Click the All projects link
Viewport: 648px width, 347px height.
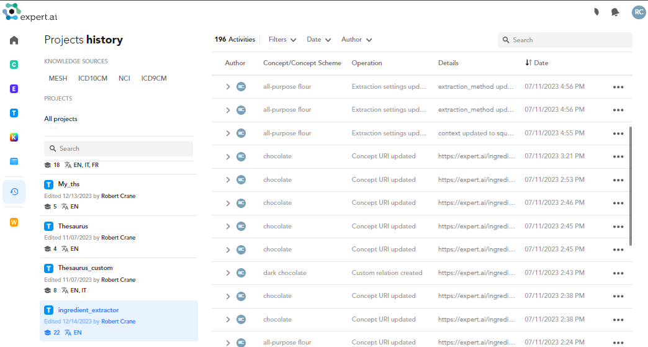61,119
